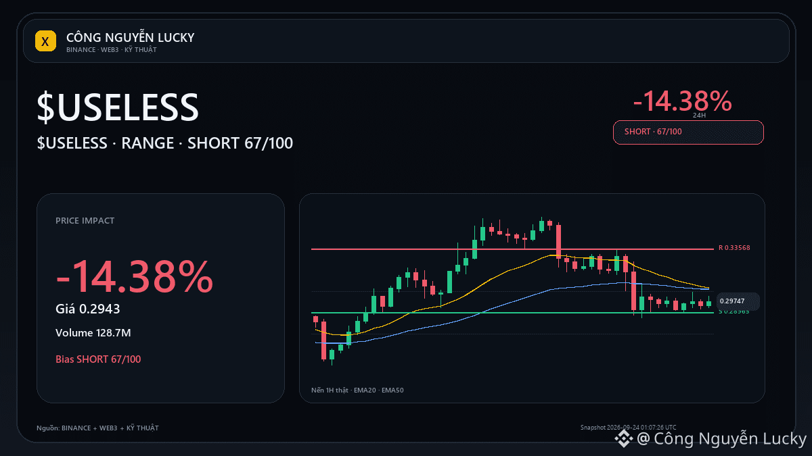Image resolution: width=812 pixels, height=456 pixels.
Task: Click the Binance watermark logo icon
Action: (623, 439)
